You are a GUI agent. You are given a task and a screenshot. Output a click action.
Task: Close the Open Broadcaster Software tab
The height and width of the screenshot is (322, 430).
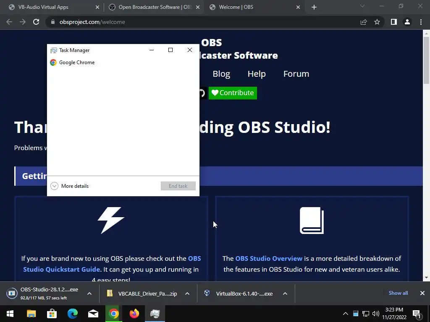[198, 7]
